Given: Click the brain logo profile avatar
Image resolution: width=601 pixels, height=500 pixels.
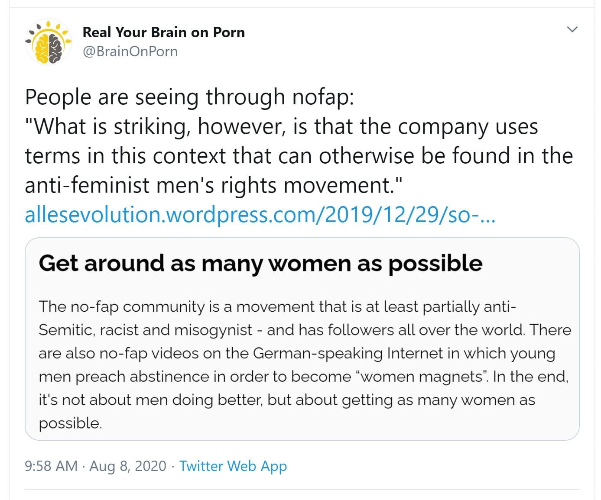Looking at the screenshot, I should [x=48, y=42].
